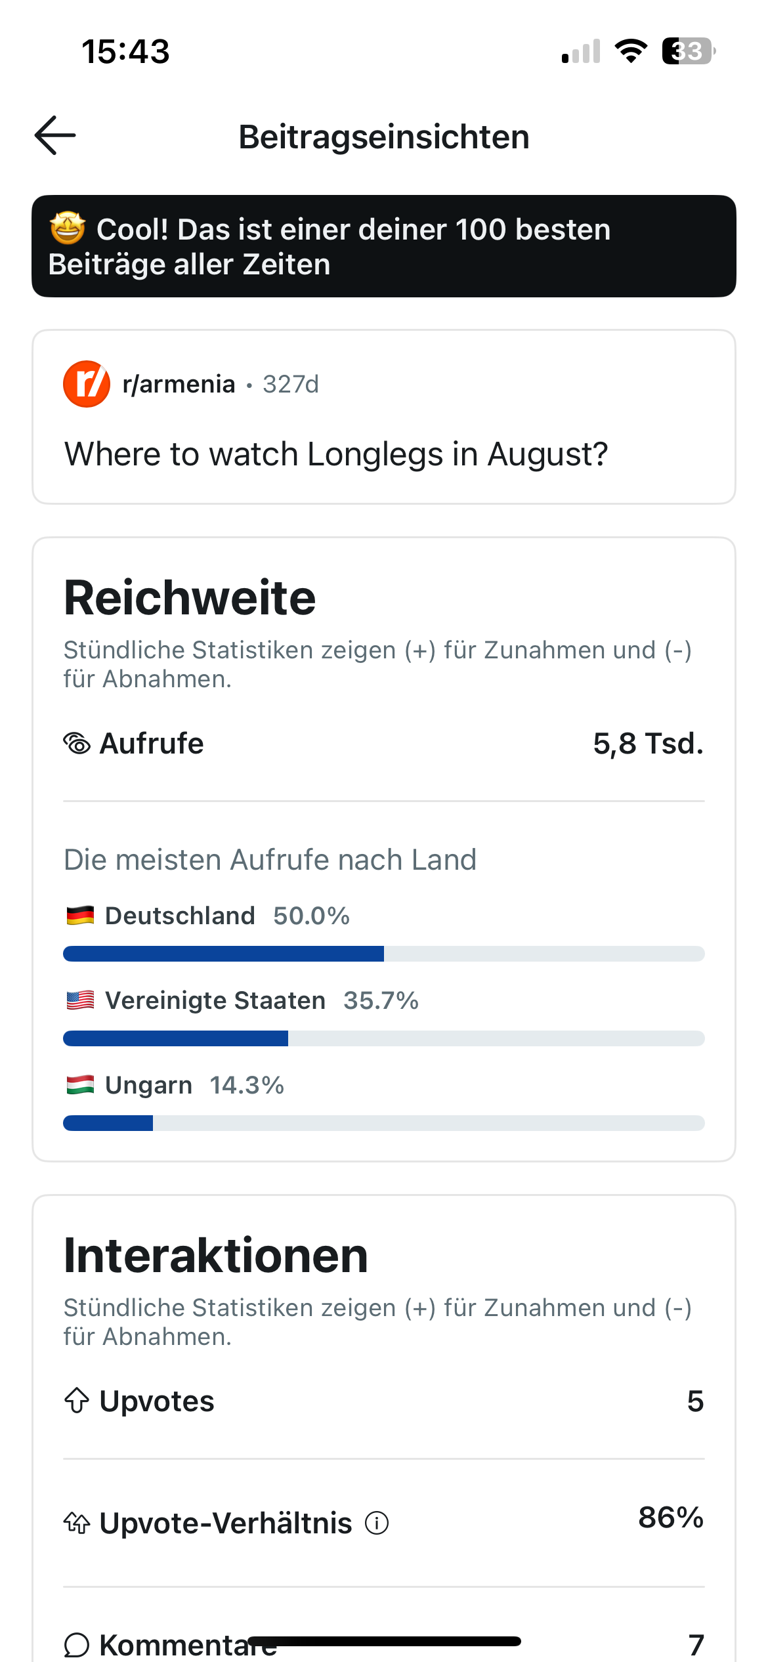Tap the German flag icon
This screenshot has width=768, height=1662.
[80, 915]
